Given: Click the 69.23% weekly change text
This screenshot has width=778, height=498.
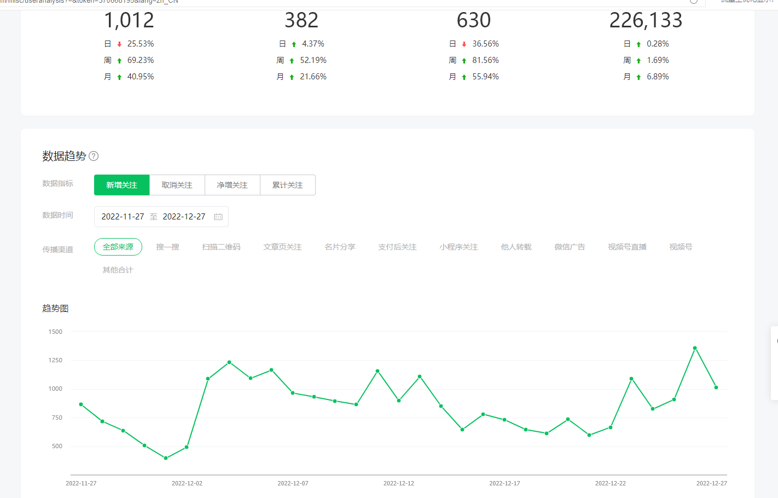Looking at the screenshot, I should [x=141, y=60].
